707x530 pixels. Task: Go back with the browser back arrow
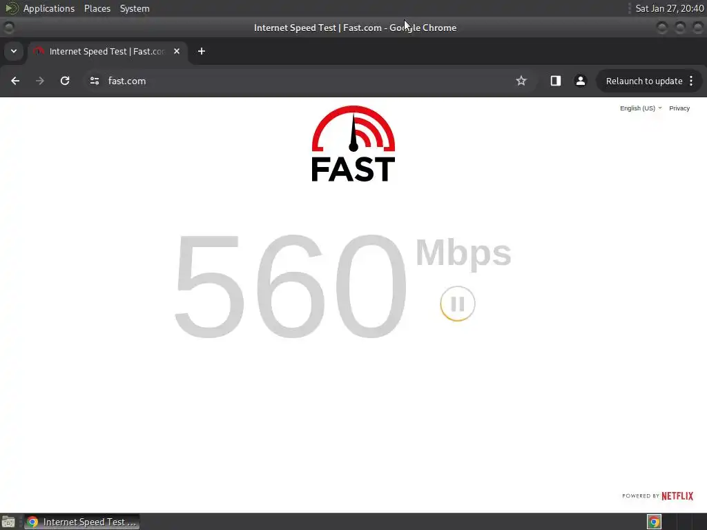tap(15, 81)
